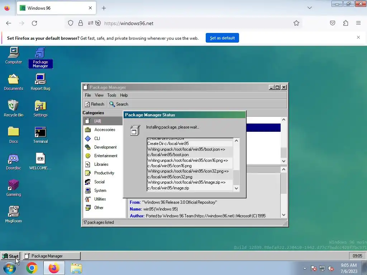Click the tracking protection shield icon
This screenshot has height=275, width=367.
pos(71,23)
